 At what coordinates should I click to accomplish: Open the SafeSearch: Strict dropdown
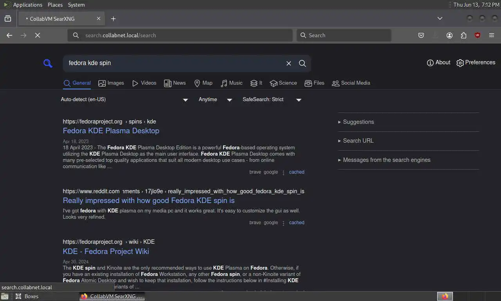[x=272, y=100]
